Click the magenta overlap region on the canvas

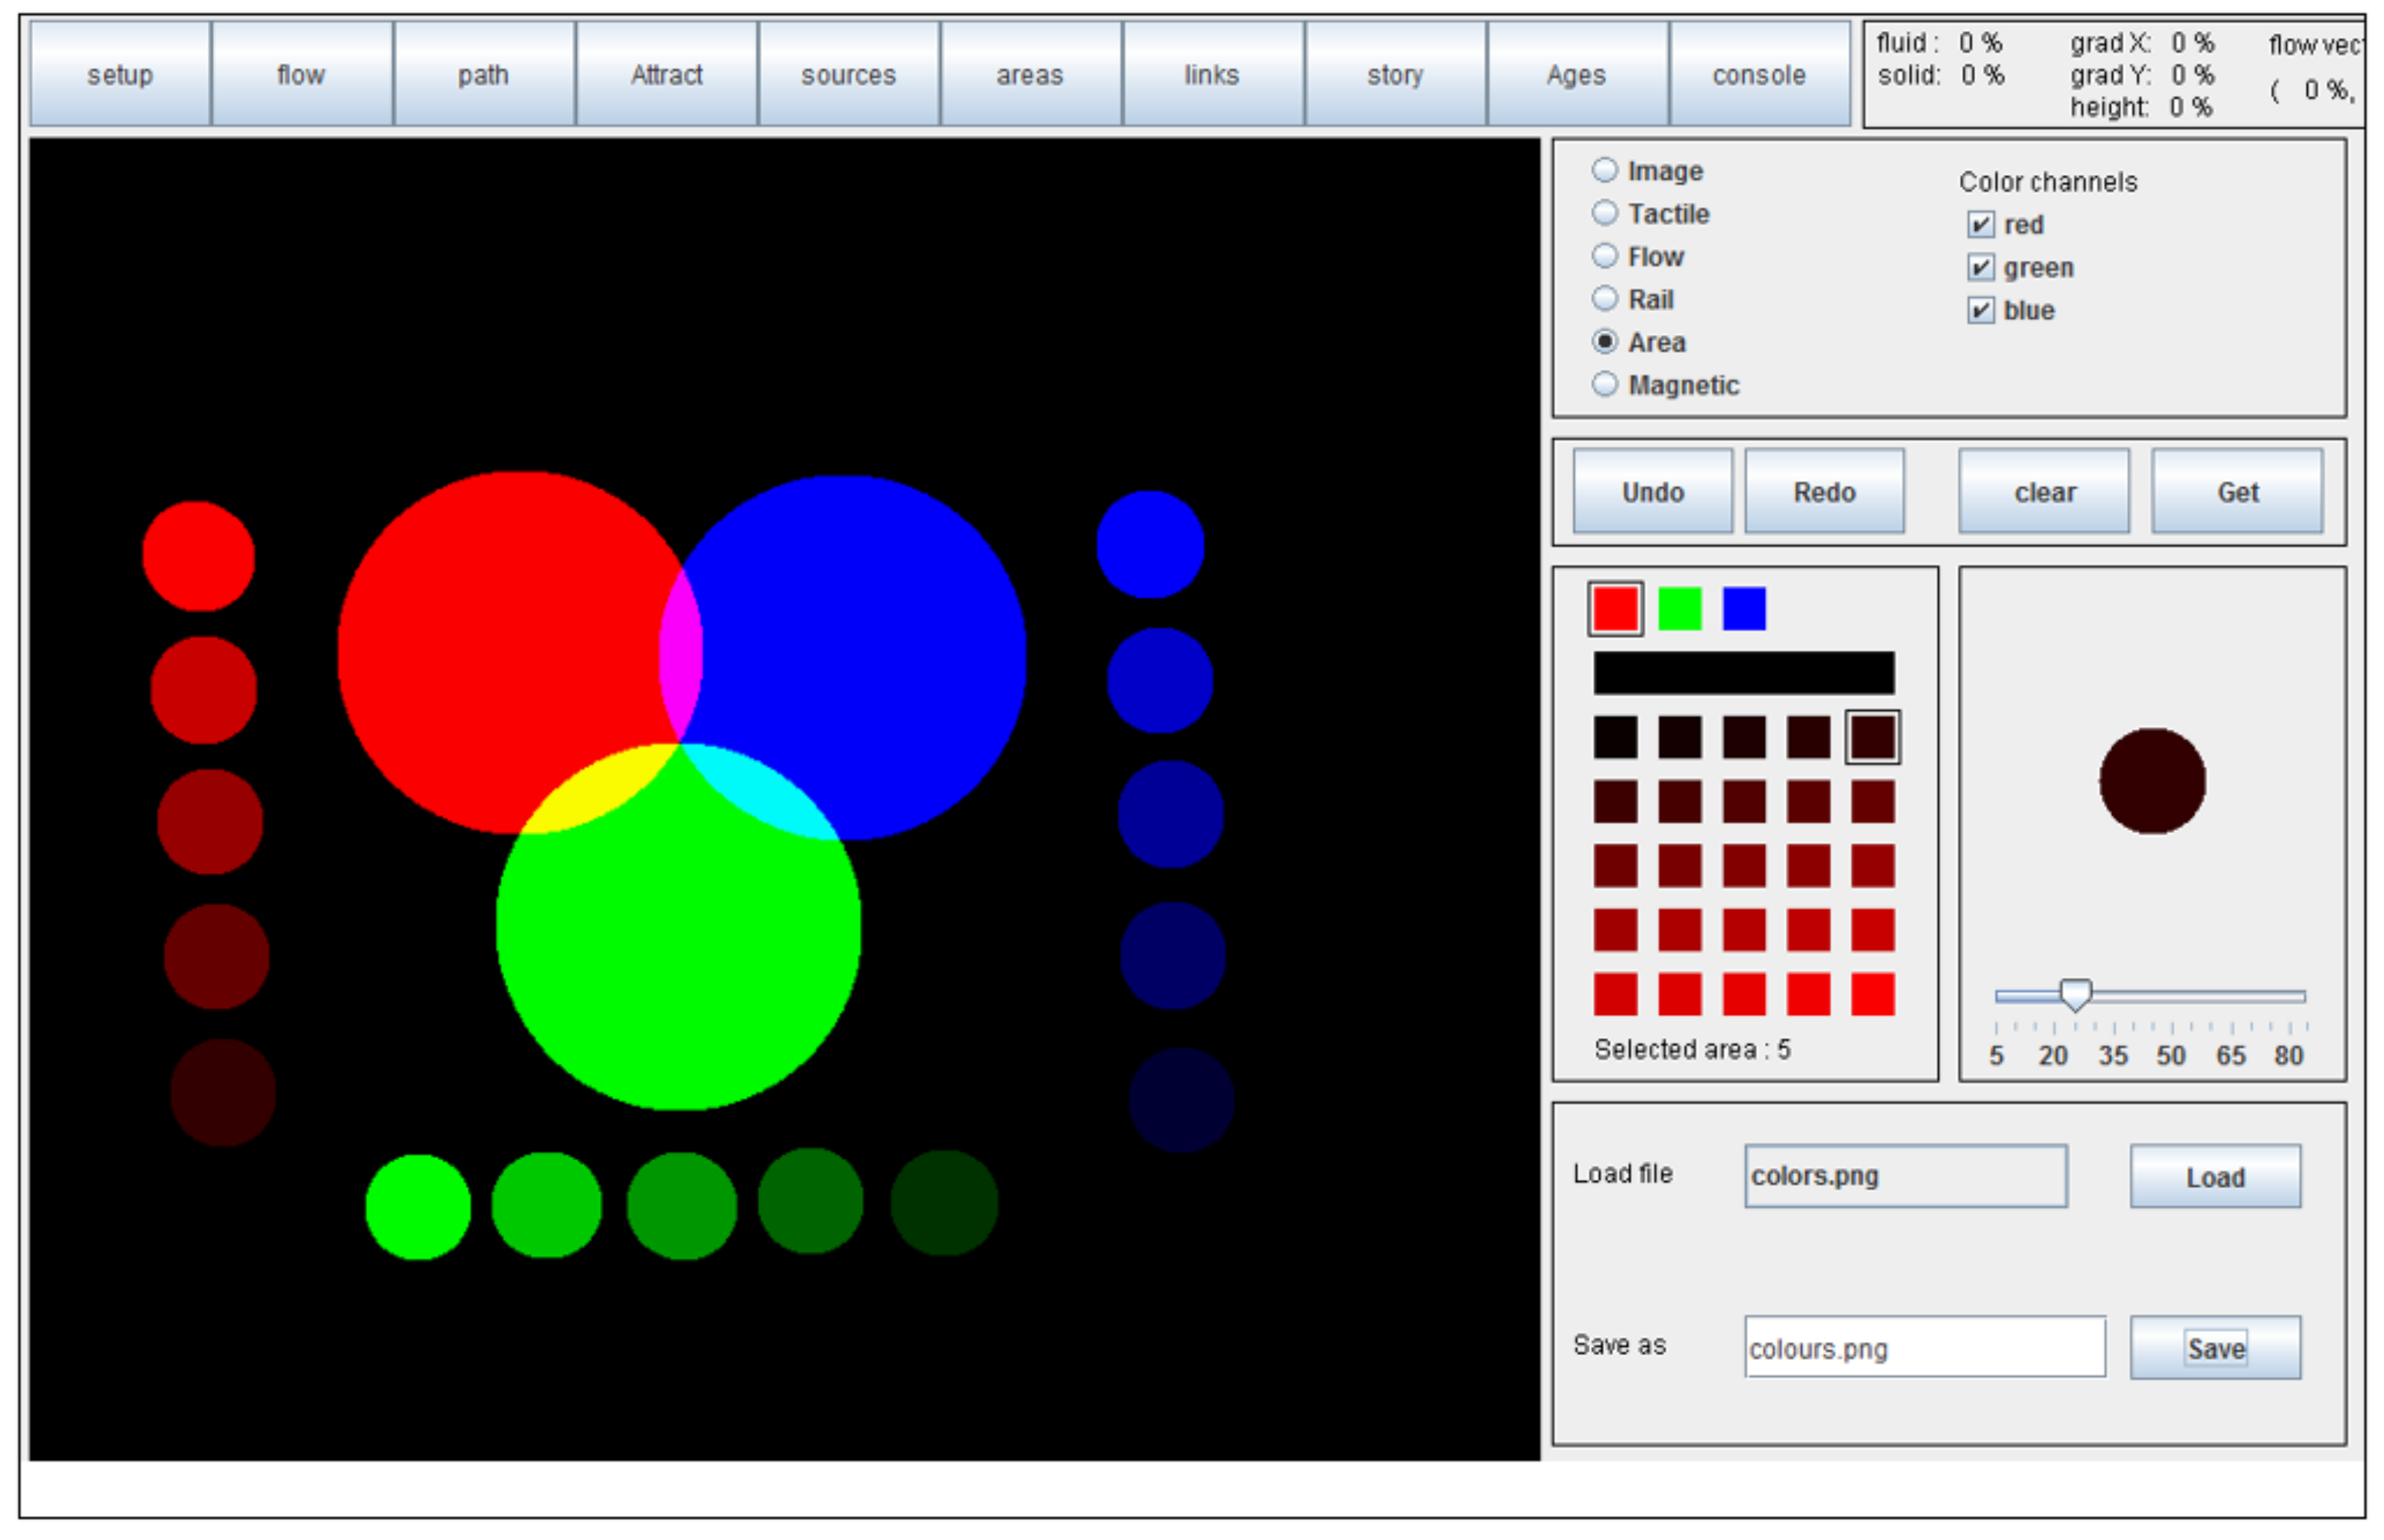681,655
